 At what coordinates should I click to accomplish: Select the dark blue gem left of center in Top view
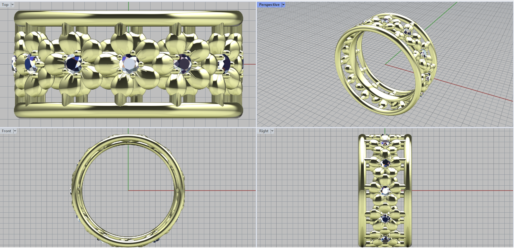tap(73, 64)
